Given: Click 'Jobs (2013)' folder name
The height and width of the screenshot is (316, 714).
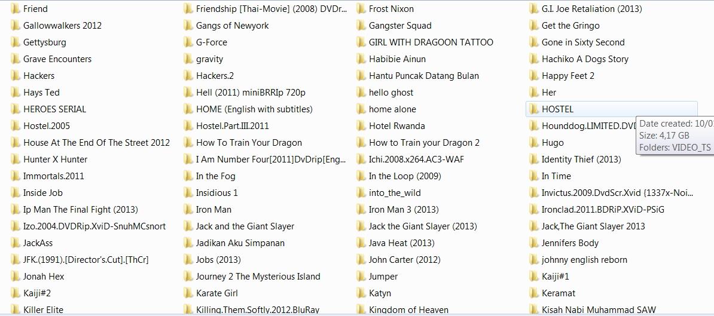Looking at the screenshot, I should (218, 260).
